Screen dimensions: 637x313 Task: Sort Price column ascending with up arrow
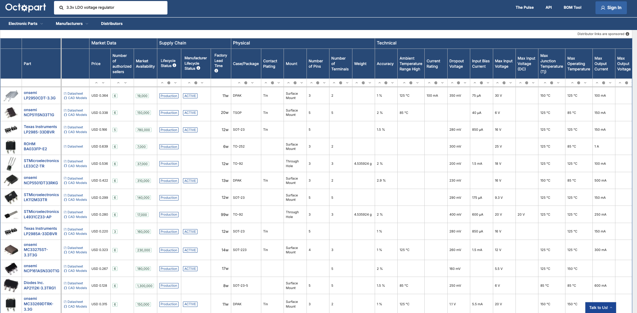pyautogui.click(x=96, y=83)
